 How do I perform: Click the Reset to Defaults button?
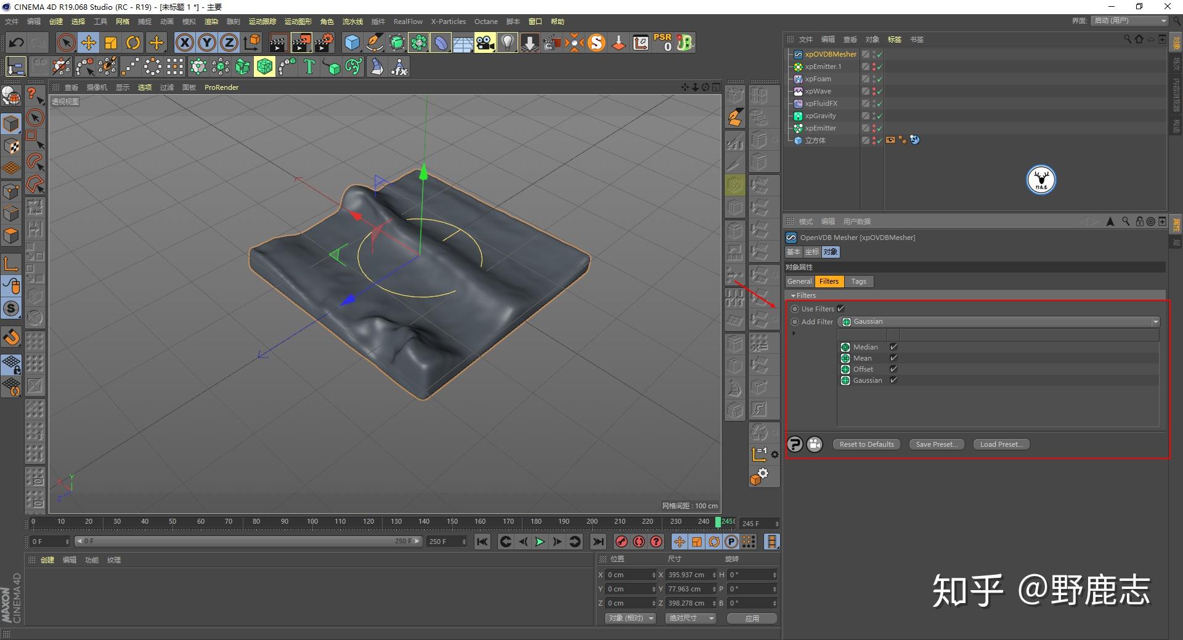tap(866, 444)
